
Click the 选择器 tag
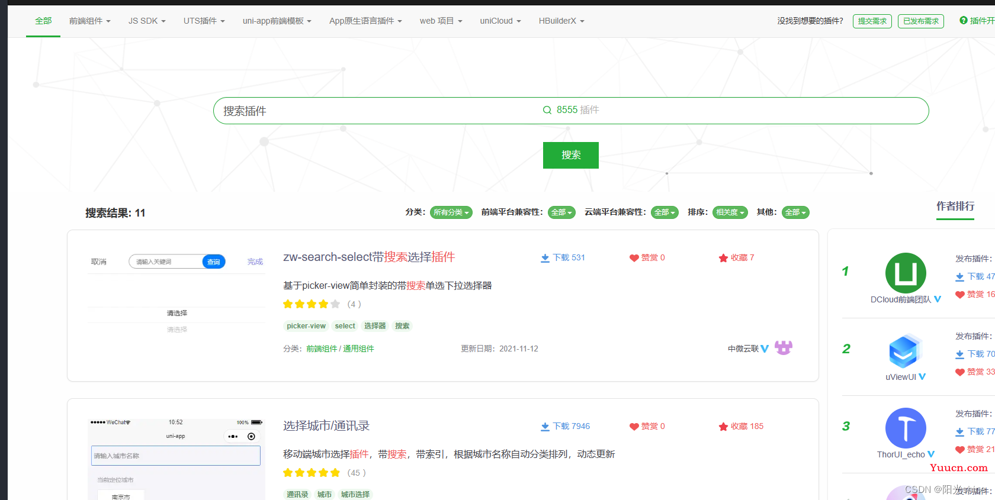375,326
